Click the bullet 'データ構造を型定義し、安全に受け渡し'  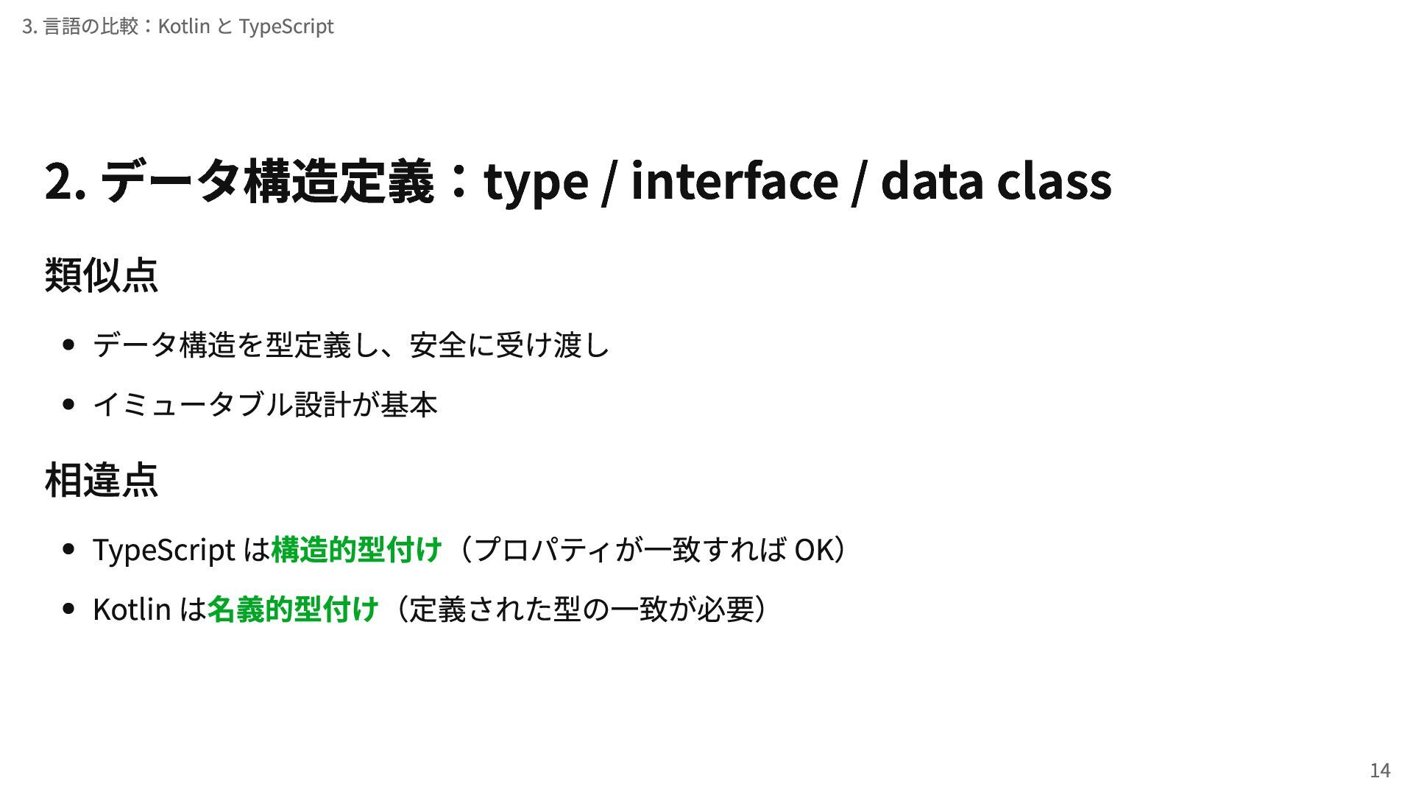[x=351, y=345]
